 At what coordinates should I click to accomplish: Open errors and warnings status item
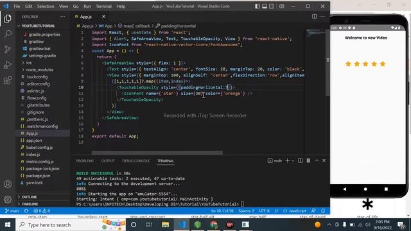[42, 211]
